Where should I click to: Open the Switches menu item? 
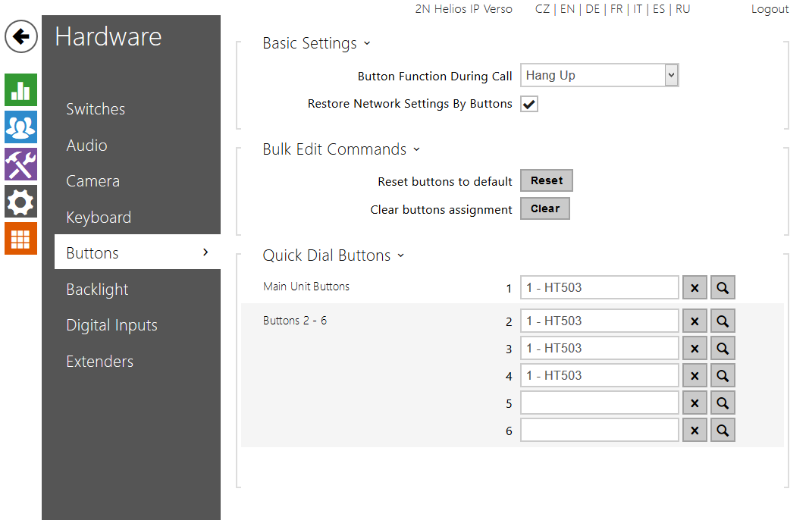coord(96,109)
